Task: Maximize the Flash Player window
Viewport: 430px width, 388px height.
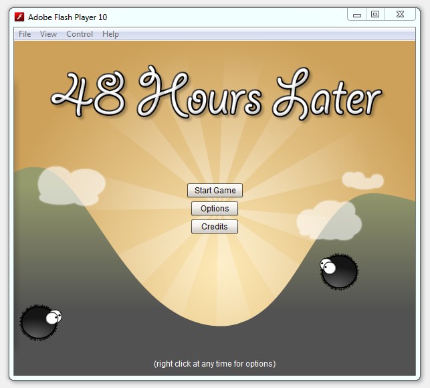Action: 375,14
